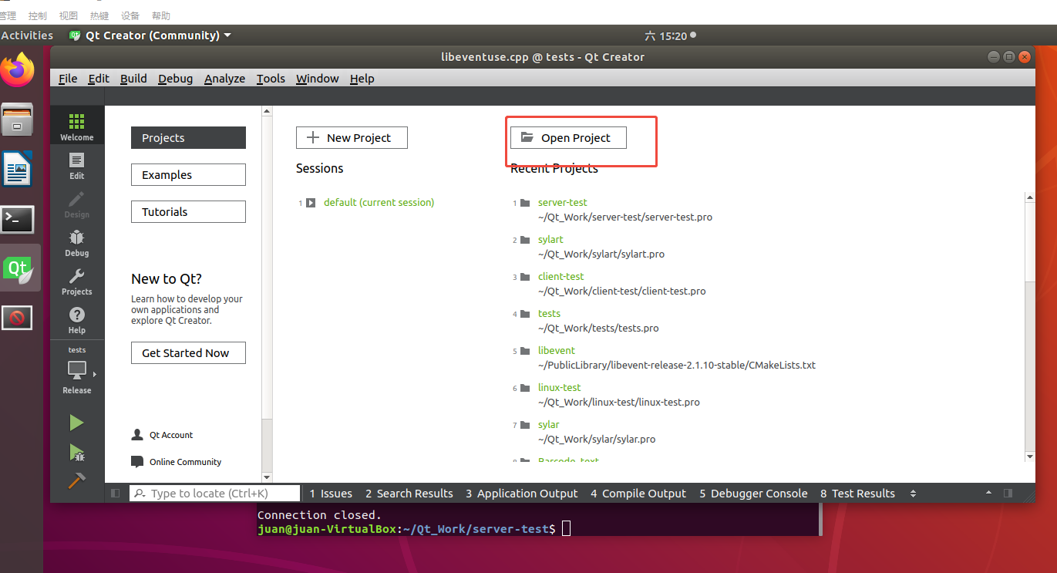Open Help mode in sidebar
This screenshot has height=573, width=1057.
pyautogui.click(x=77, y=319)
